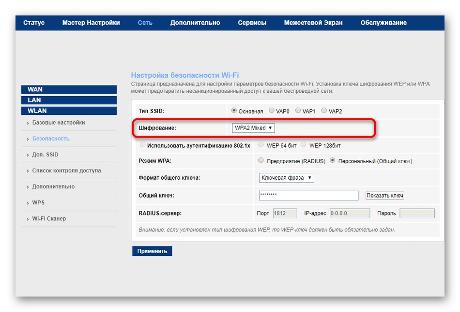The width and height of the screenshot is (460, 312).
Task: Open the Мастер Настройки tab
Action: pyautogui.click(x=91, y=22)
